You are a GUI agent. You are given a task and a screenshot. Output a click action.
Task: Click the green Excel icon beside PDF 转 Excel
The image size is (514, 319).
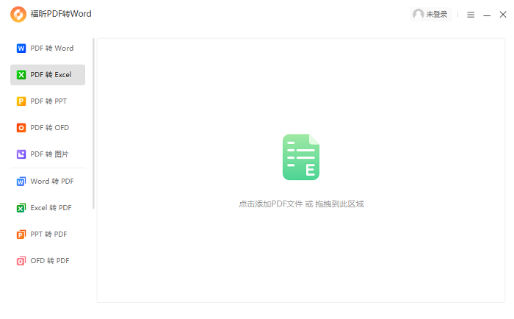pos(21,75)
